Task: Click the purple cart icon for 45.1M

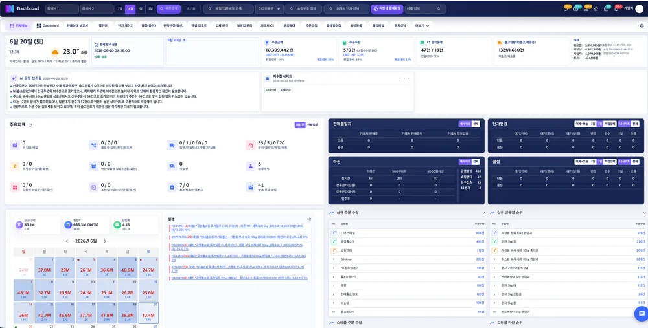Action: tap(19, 225)
